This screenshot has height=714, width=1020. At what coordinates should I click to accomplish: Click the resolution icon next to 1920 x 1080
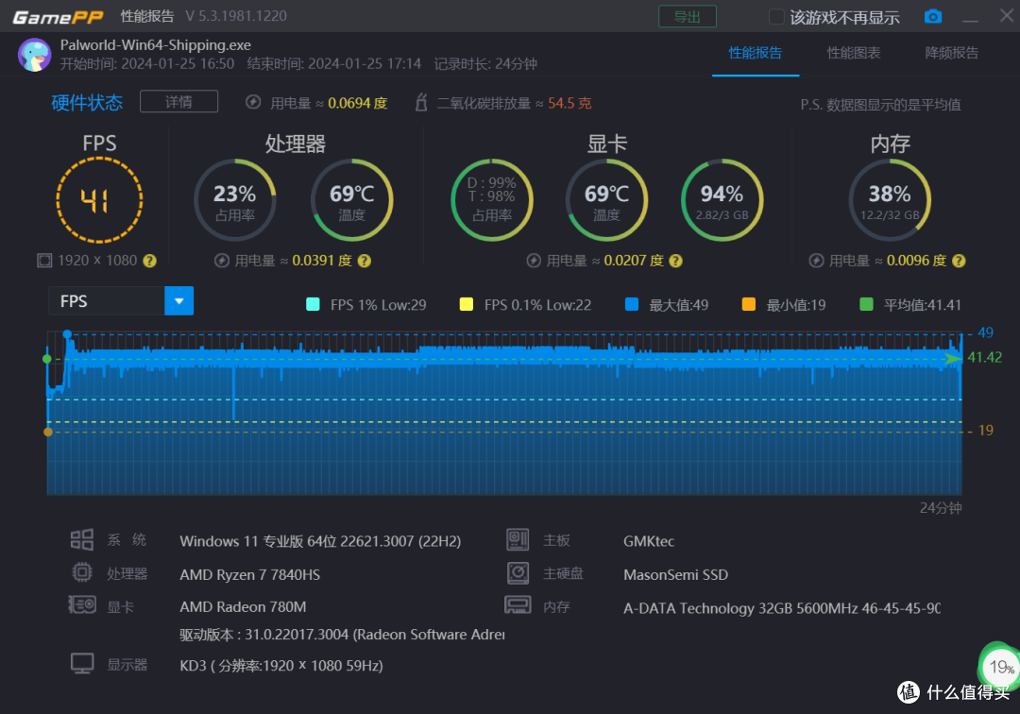tap(43, 261)
